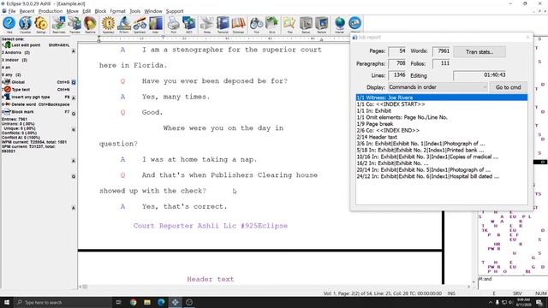Open the Video toolbar icon
The width and height of the screenshot is (548, 308).
coord(156,25)
